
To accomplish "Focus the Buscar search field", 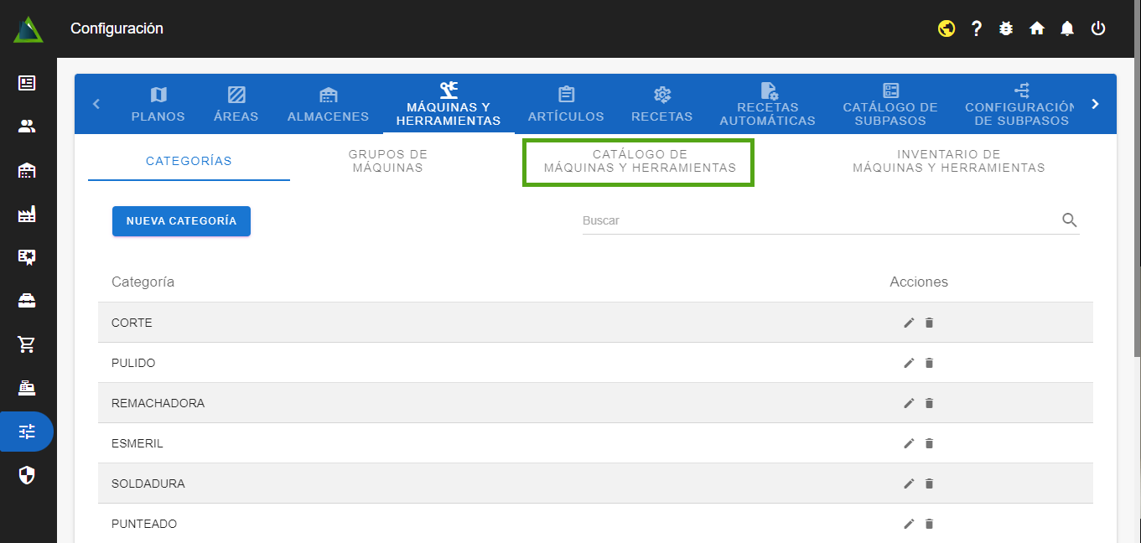I will pos(817,220).
